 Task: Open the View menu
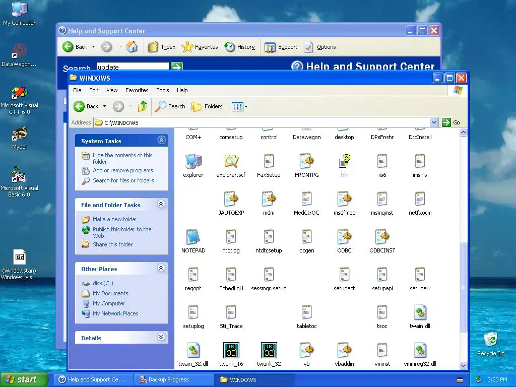[x=112, y=90]
